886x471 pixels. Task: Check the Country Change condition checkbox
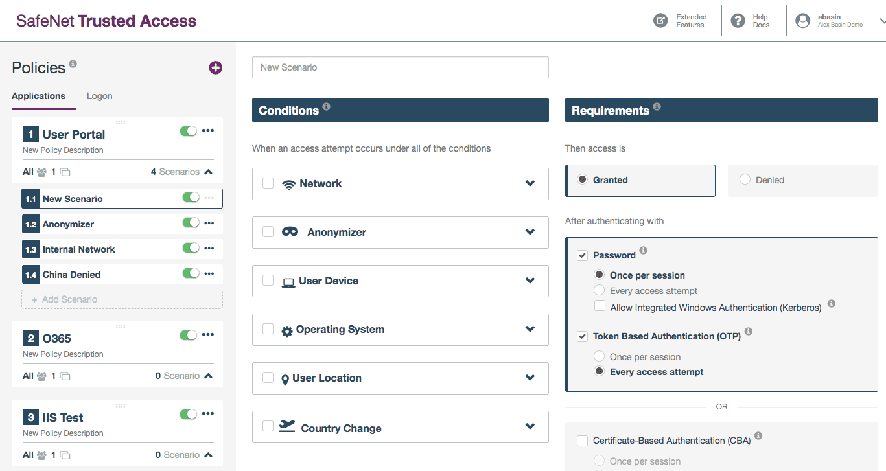point(268,426)
